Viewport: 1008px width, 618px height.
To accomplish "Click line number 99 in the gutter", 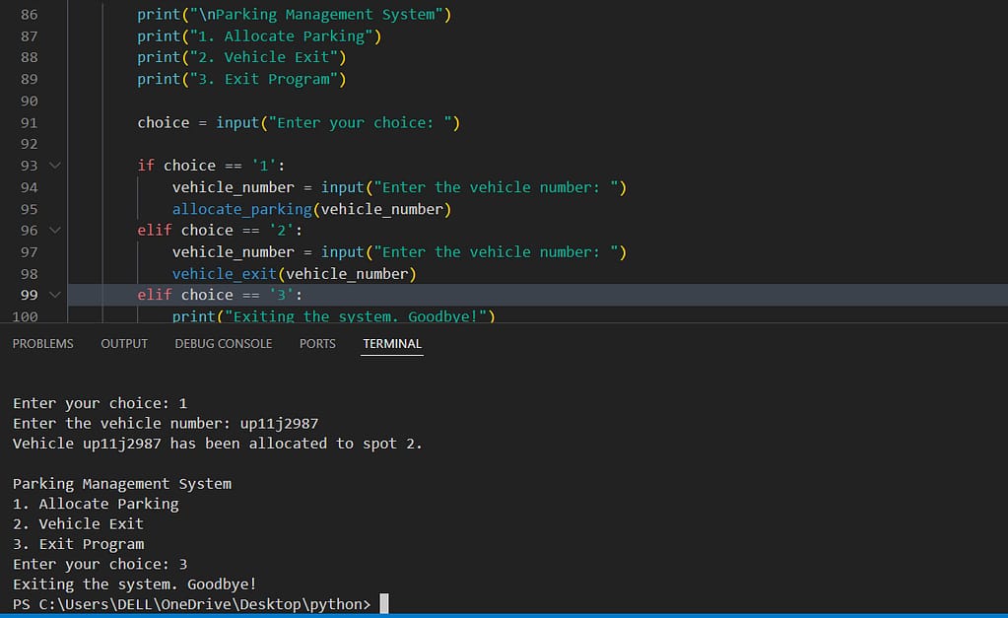I will click(x=30, y=294).
